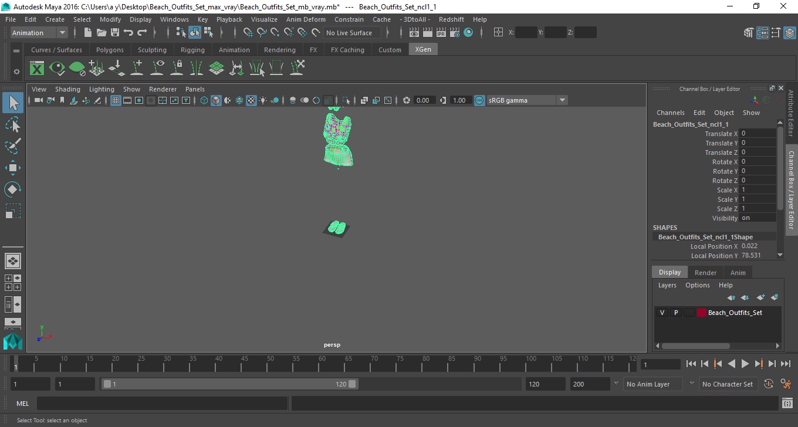This screenshot has width=798, height=427.
Task: Open shelf options gear menu
Action: [x=16, y=72]
